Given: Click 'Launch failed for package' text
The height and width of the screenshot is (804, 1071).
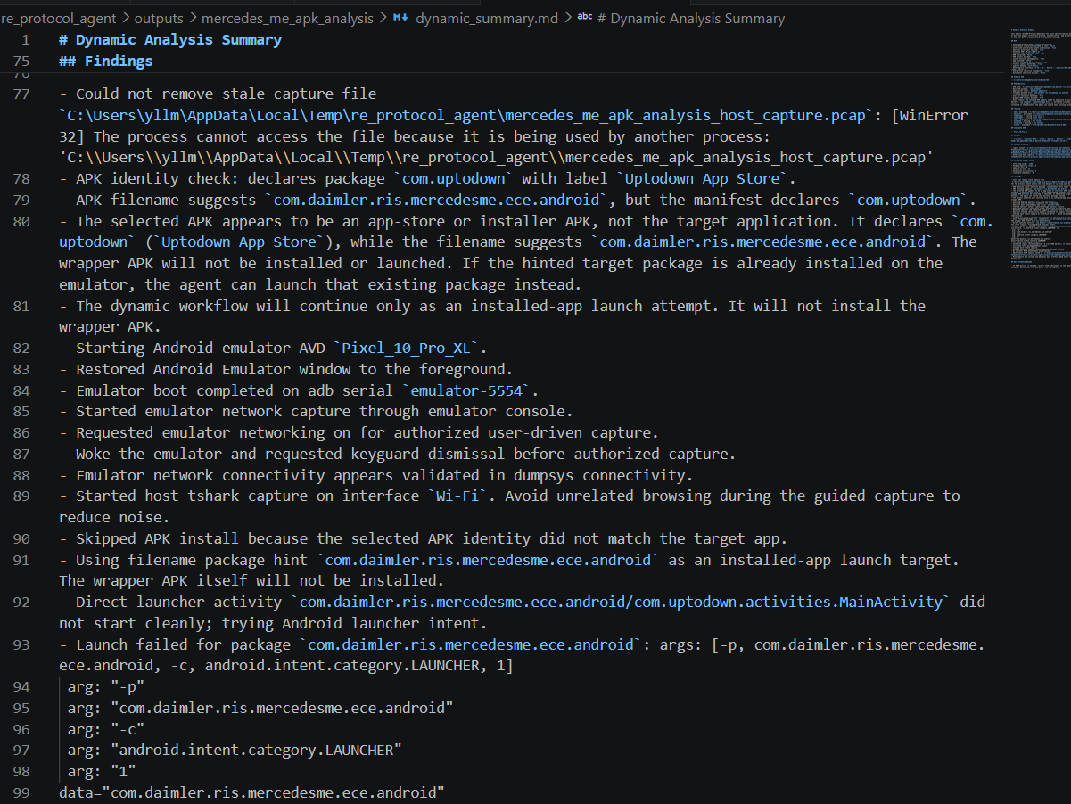Looking at the screenshot, I should [x=185, y=644].
